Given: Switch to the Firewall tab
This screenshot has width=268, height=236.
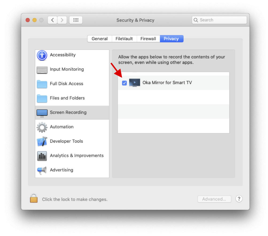Looking at the screenshot, I should 148,39.
